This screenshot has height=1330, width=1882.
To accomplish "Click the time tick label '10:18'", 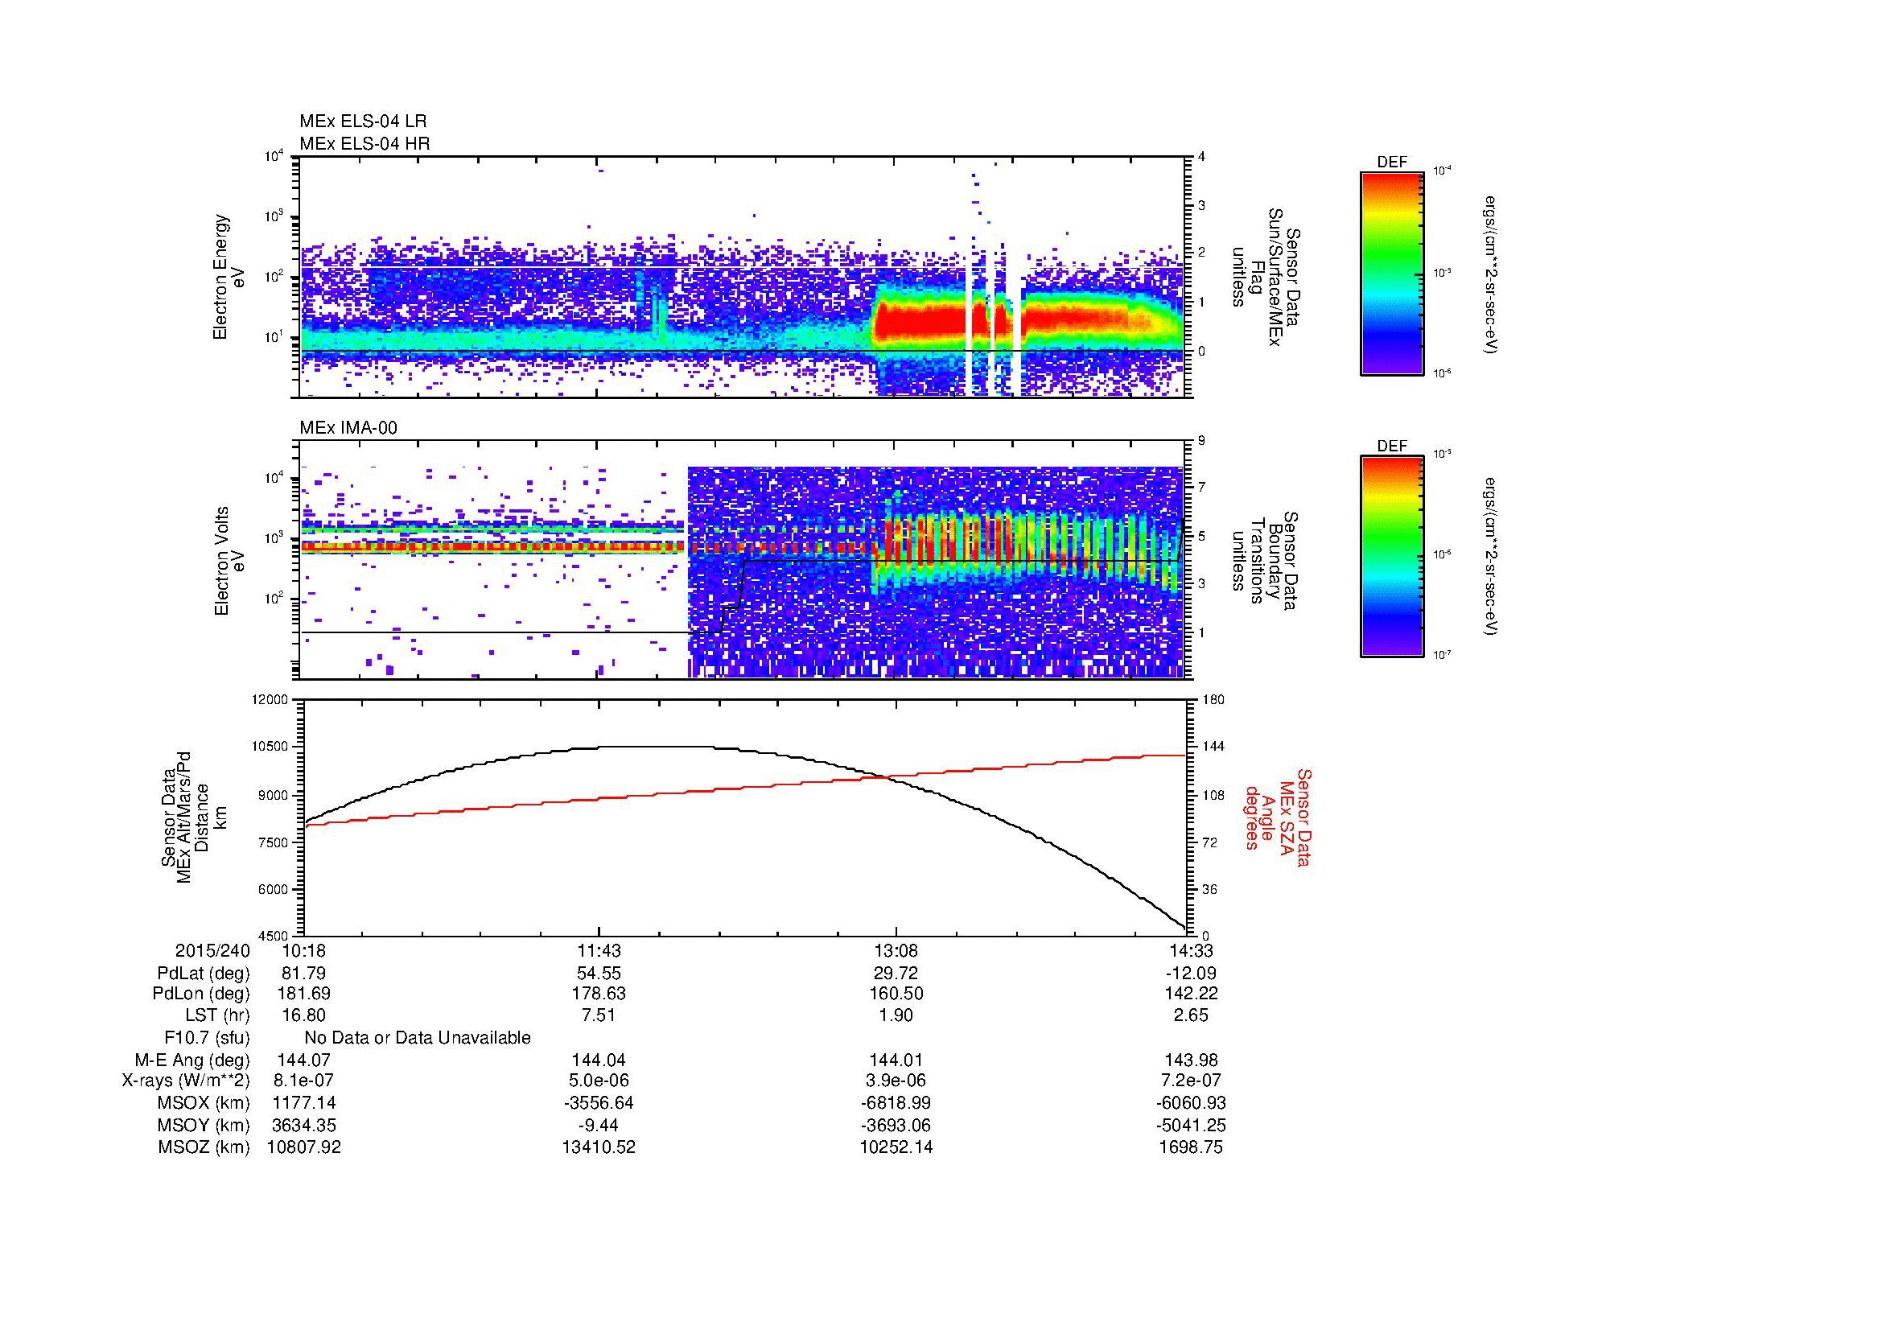I will [303, 950].
